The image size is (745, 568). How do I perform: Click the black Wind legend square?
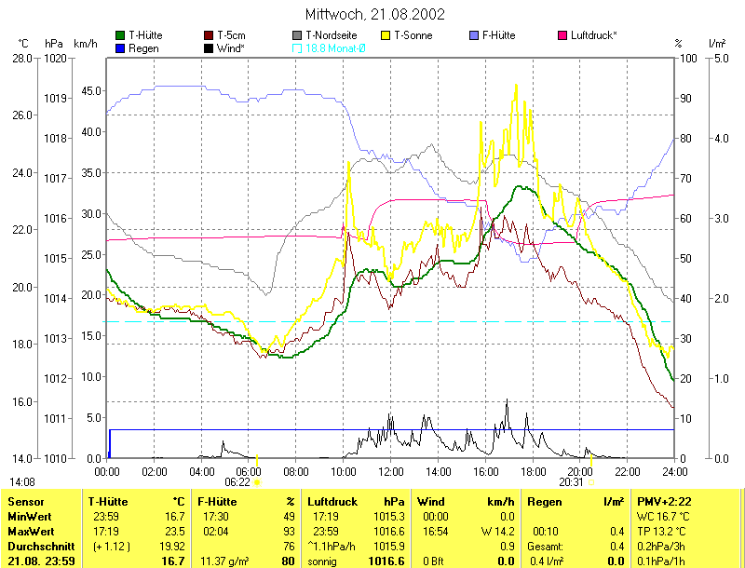[x=209, y=47]
